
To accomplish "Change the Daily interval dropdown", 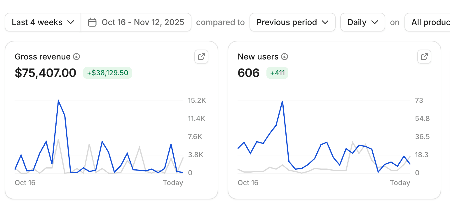I will click(x=362, y=22).
